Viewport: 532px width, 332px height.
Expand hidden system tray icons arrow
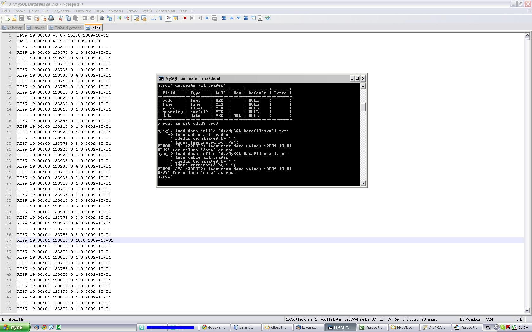point(496,327)
